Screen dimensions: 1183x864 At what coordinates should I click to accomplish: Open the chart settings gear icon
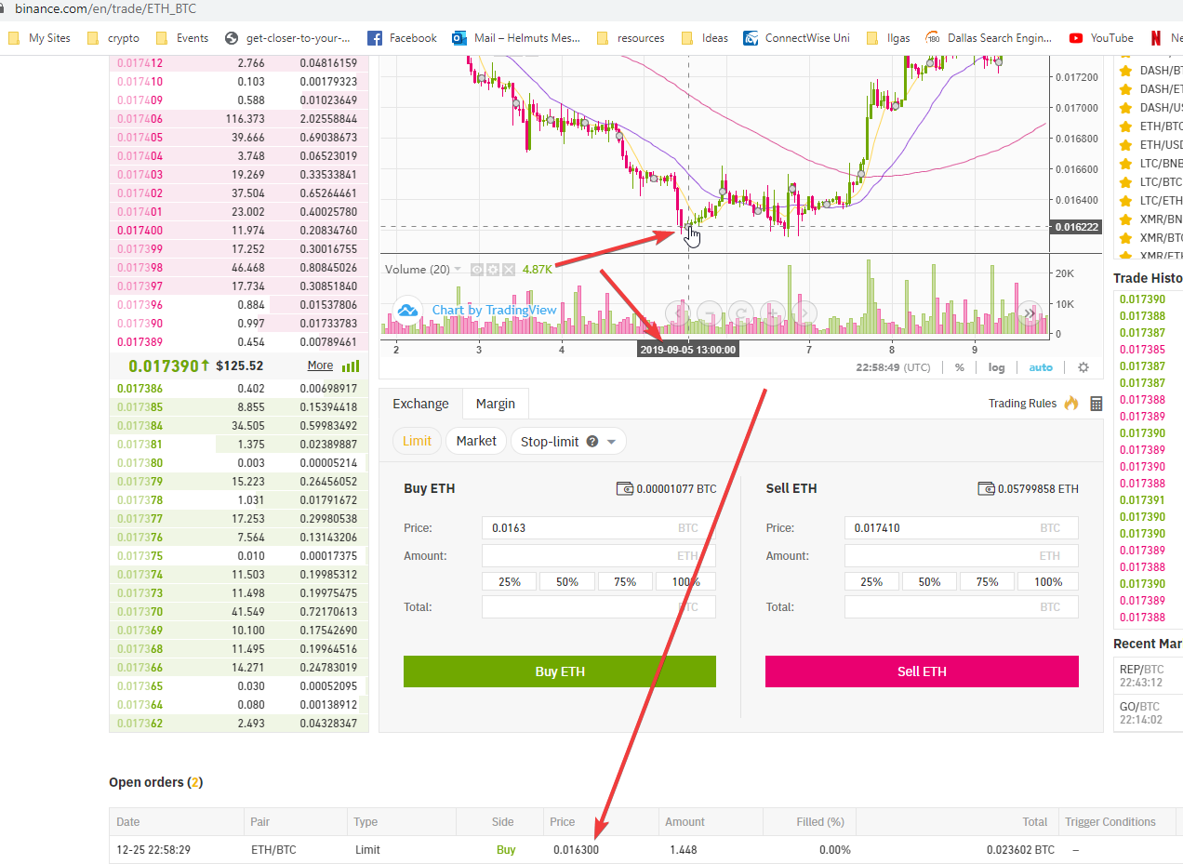coord(1083,367)
